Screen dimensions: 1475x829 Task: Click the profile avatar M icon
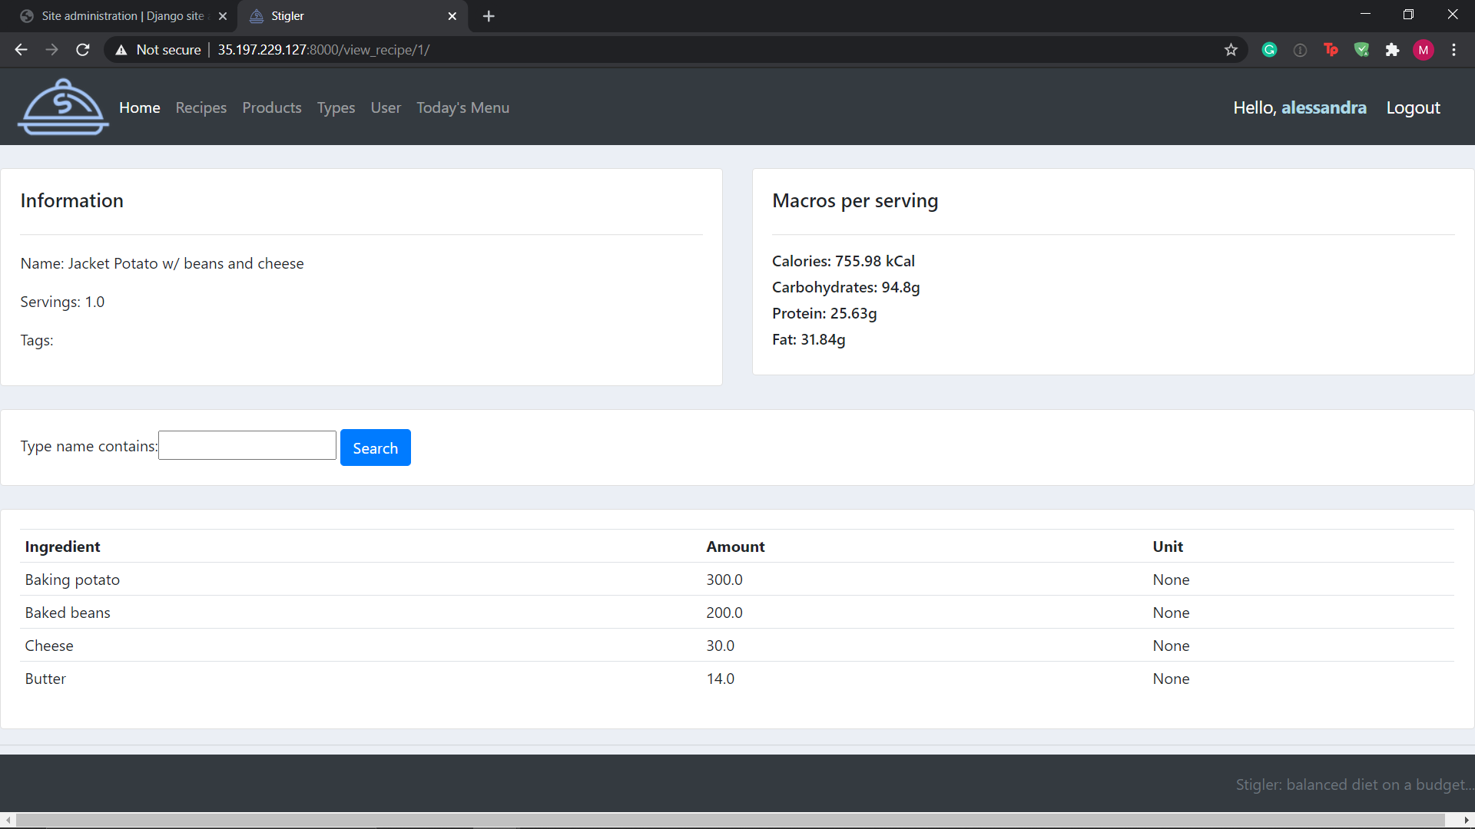[x=1423, y=50]
